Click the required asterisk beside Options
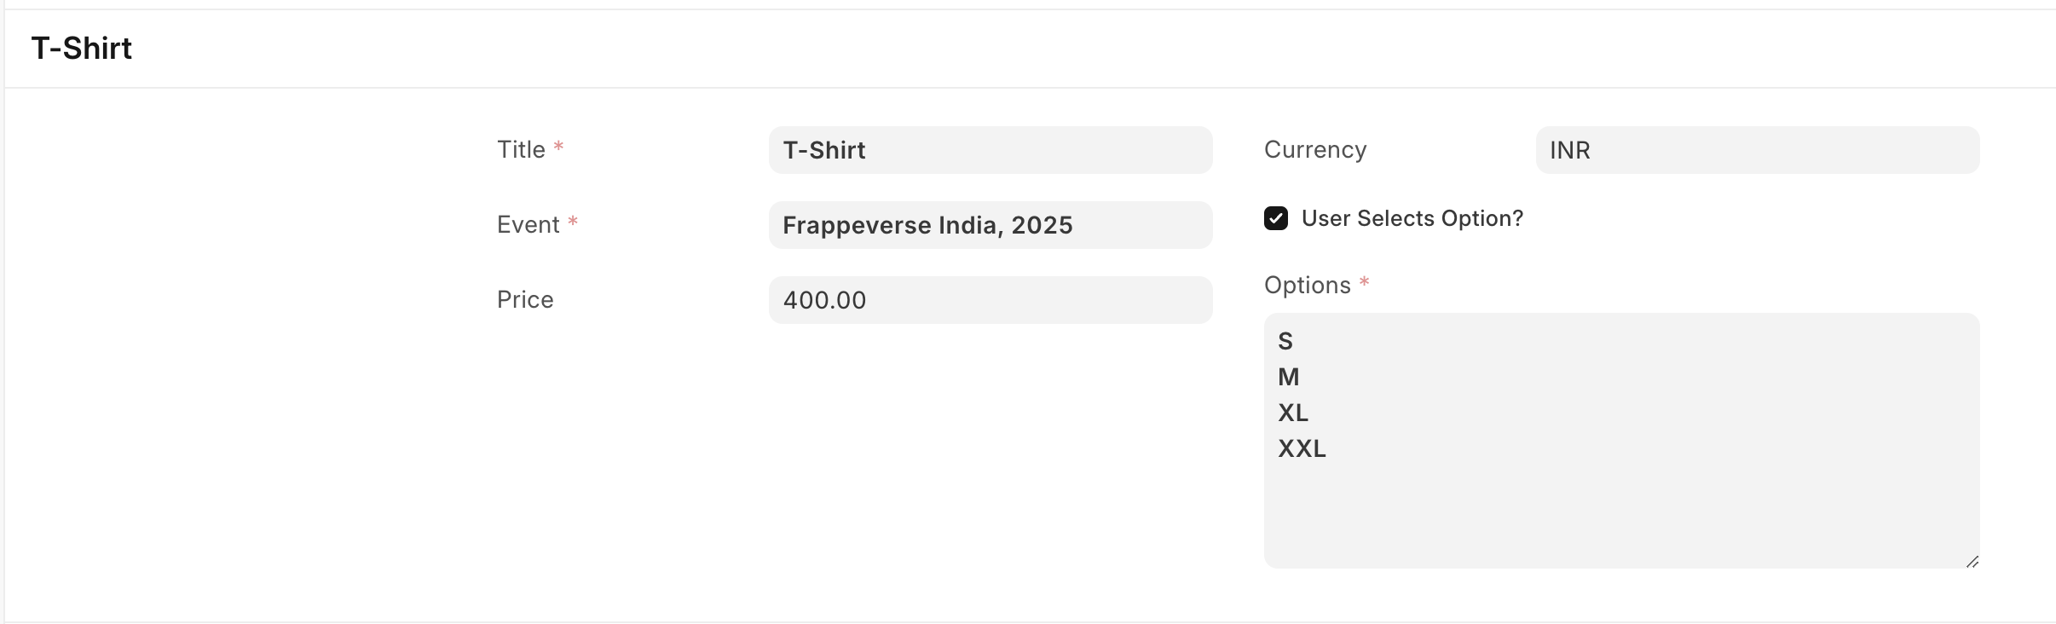Image resolution: width=2056 pixels, height=624 pixels. click(1364, 282)
